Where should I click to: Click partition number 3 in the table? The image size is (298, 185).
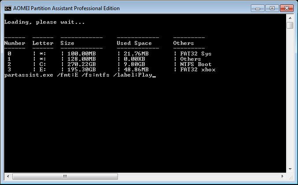[x=9, y=70]
